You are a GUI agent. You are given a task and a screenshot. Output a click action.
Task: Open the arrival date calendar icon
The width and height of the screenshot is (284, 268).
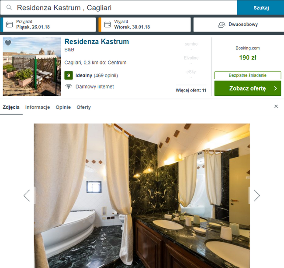click(10, 25)
